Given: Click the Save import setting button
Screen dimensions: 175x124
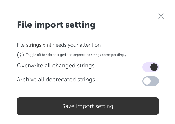Looking at the screenshot, I should [x=88, y=106].
